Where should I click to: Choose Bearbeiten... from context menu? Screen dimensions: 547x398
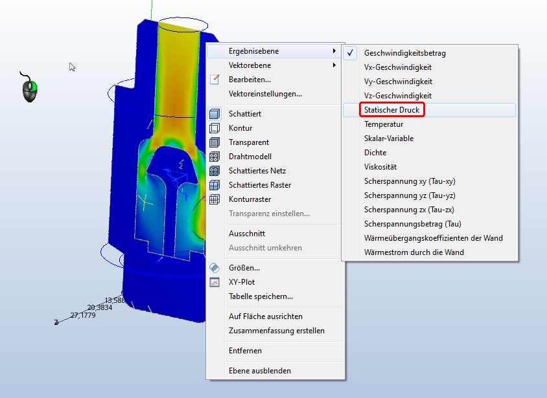275,80
